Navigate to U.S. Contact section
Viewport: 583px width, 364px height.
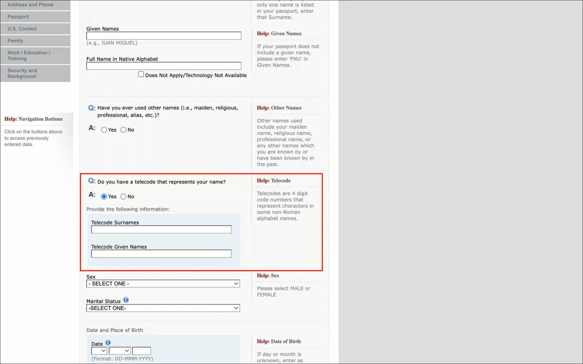pos(35,29)
